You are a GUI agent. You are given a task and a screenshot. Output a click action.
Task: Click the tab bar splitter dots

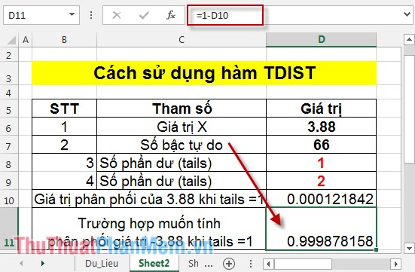click(x=251, y=264)
